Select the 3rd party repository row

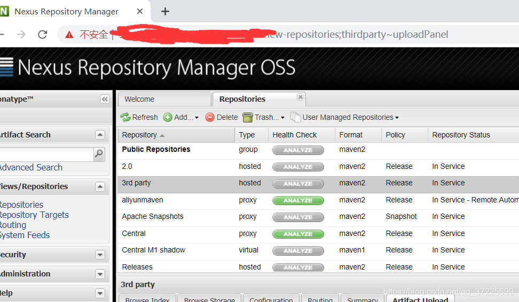318,184
